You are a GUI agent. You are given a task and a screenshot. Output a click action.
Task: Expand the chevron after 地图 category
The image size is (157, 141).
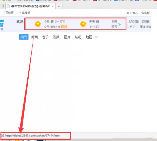96,37
